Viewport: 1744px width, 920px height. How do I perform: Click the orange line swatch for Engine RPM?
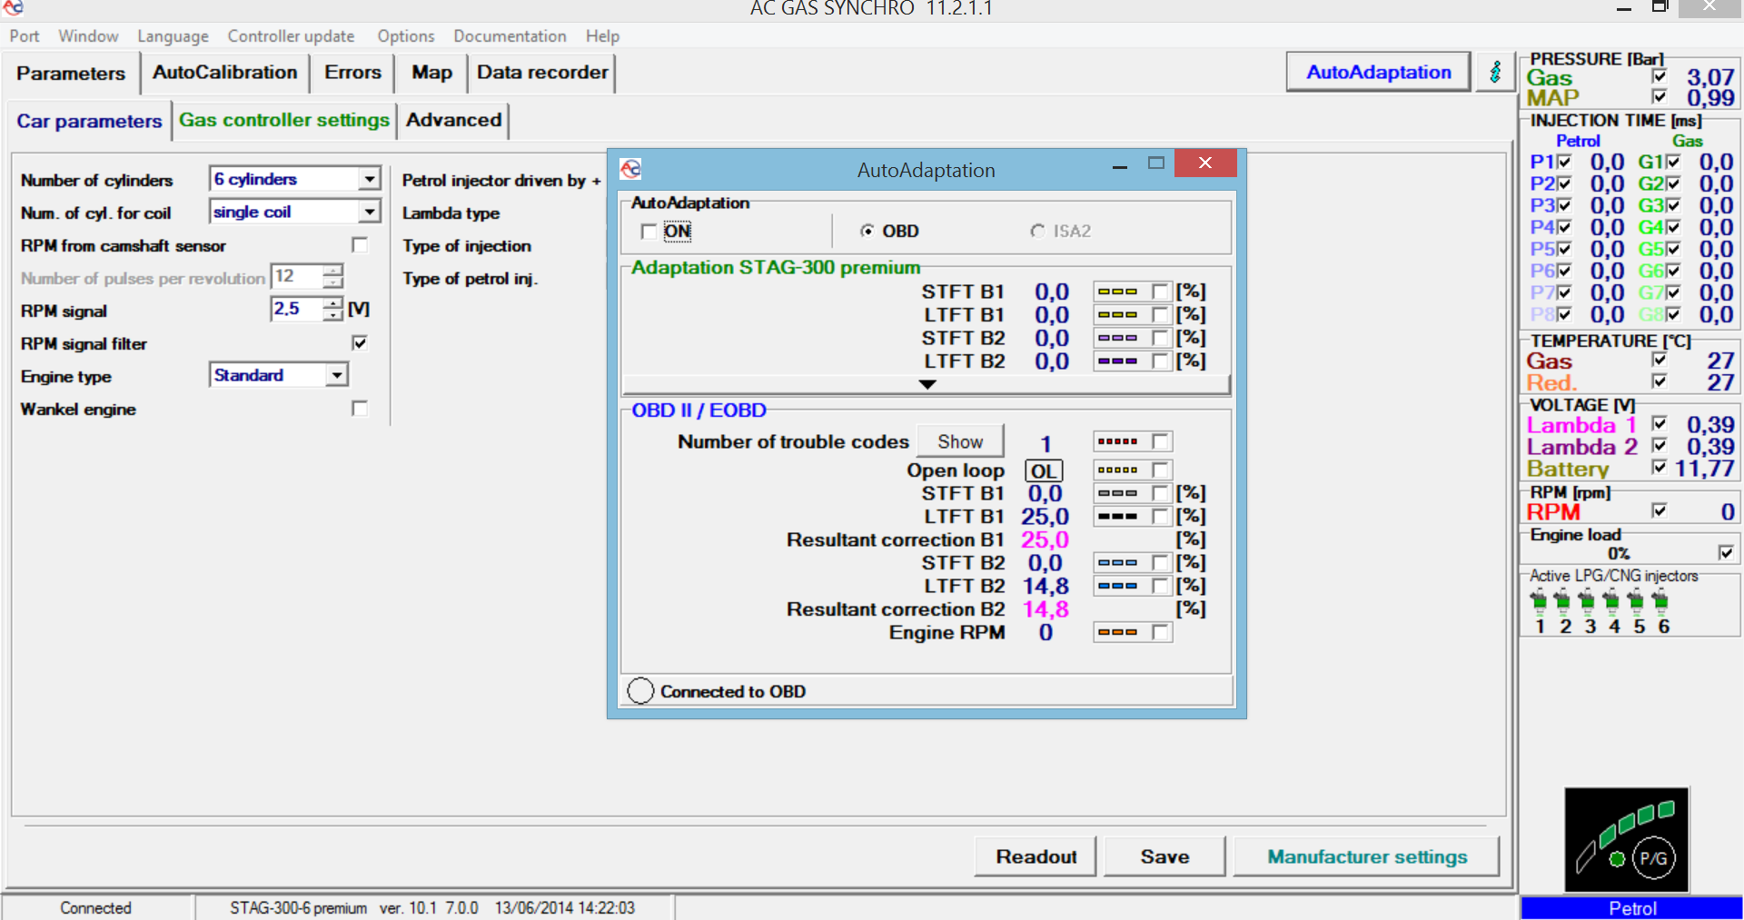pyautogui.click(x=1118, y=632)
